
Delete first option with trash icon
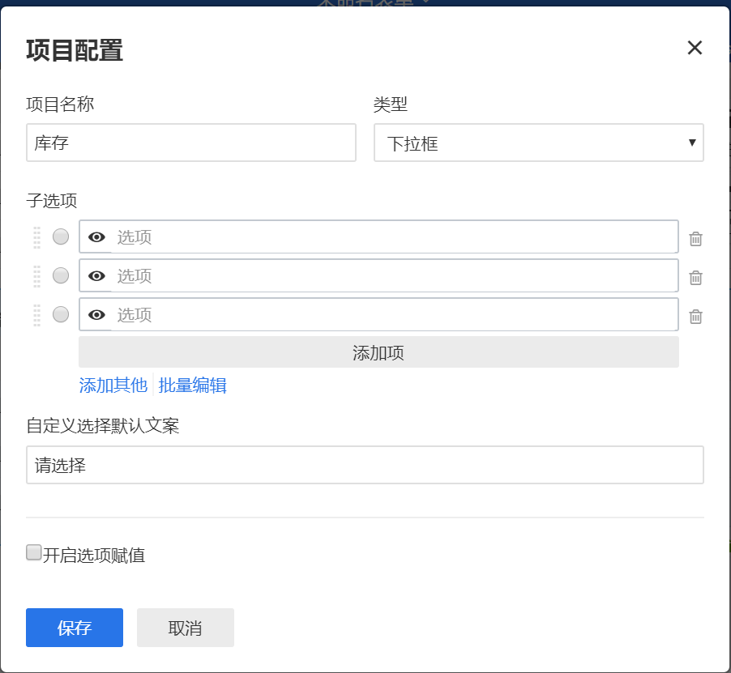[x=695, y=238]
